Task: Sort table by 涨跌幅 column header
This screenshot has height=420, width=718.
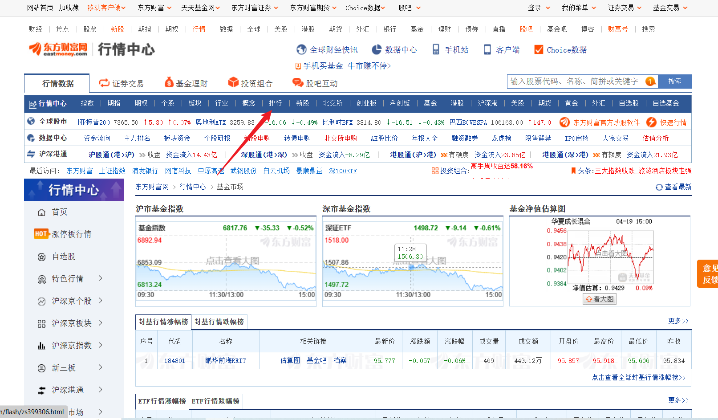Action: [x=454, y=341]
